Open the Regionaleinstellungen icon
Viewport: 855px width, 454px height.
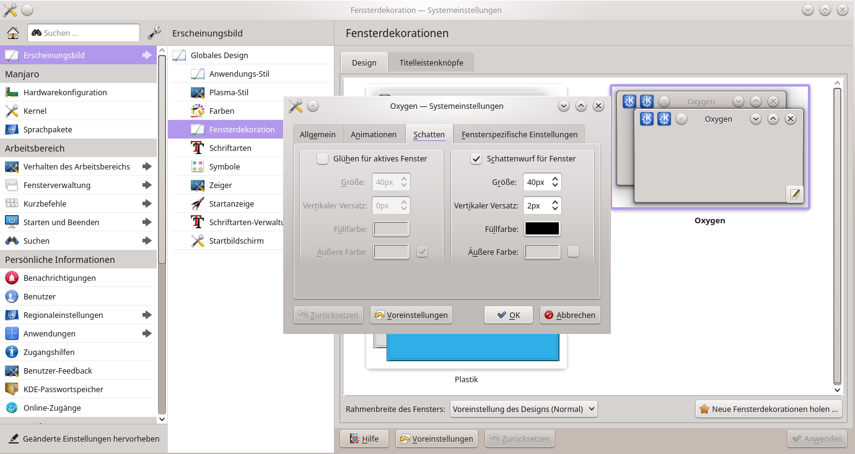(12, 315)
